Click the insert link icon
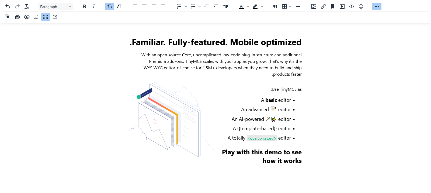The height and width of the screenshot is (193, 431). [x=323, y=6]
